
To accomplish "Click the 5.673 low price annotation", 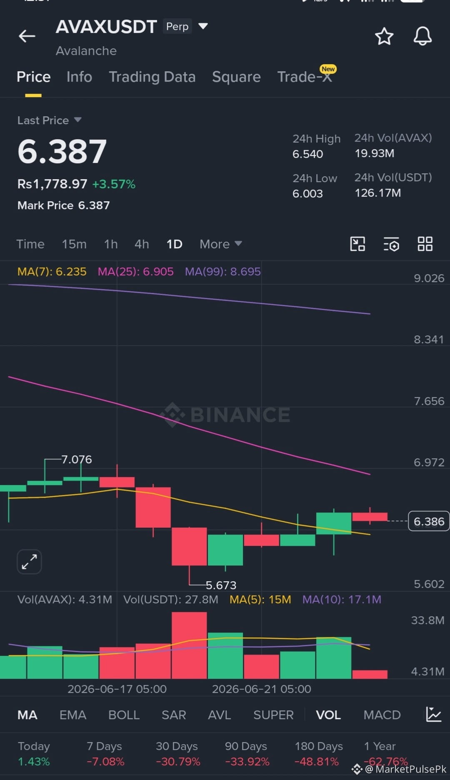I will [x=221, y=585].
